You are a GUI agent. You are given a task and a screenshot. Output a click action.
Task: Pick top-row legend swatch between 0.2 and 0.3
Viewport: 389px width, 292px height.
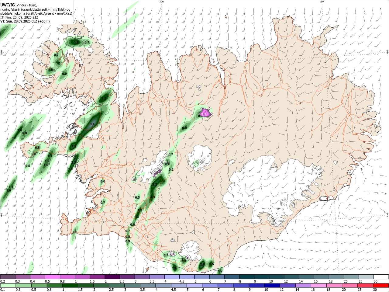[x=8, y=277]
